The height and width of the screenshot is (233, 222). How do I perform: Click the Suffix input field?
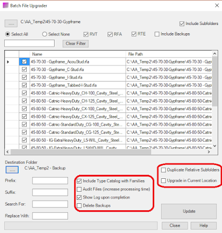(50, 192)
